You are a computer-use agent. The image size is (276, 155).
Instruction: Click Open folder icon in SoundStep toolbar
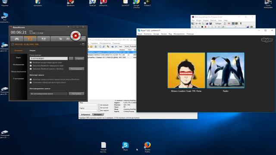(207, 24)
